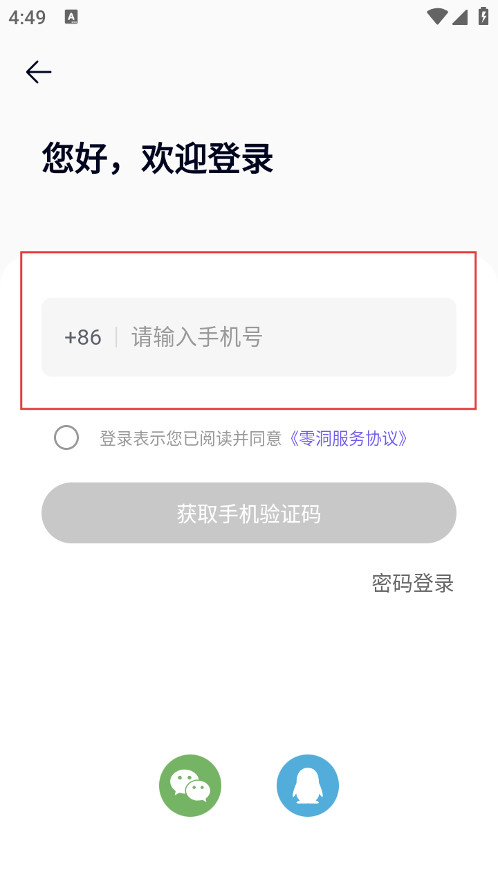Tap the cellular signal status icon

(460, 17)
